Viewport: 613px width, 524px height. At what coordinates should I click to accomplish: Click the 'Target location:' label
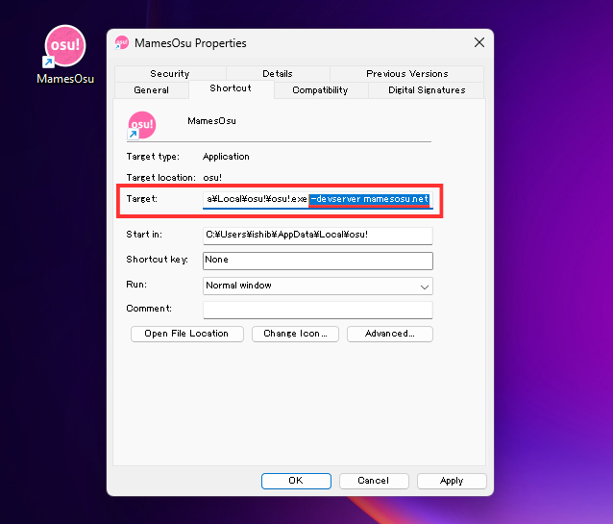coord(160,178)
